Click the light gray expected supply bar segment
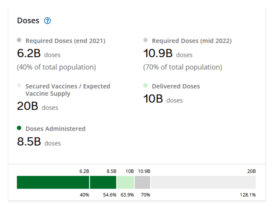The width and height of the screenshot is (277, 212). (203, 182)
